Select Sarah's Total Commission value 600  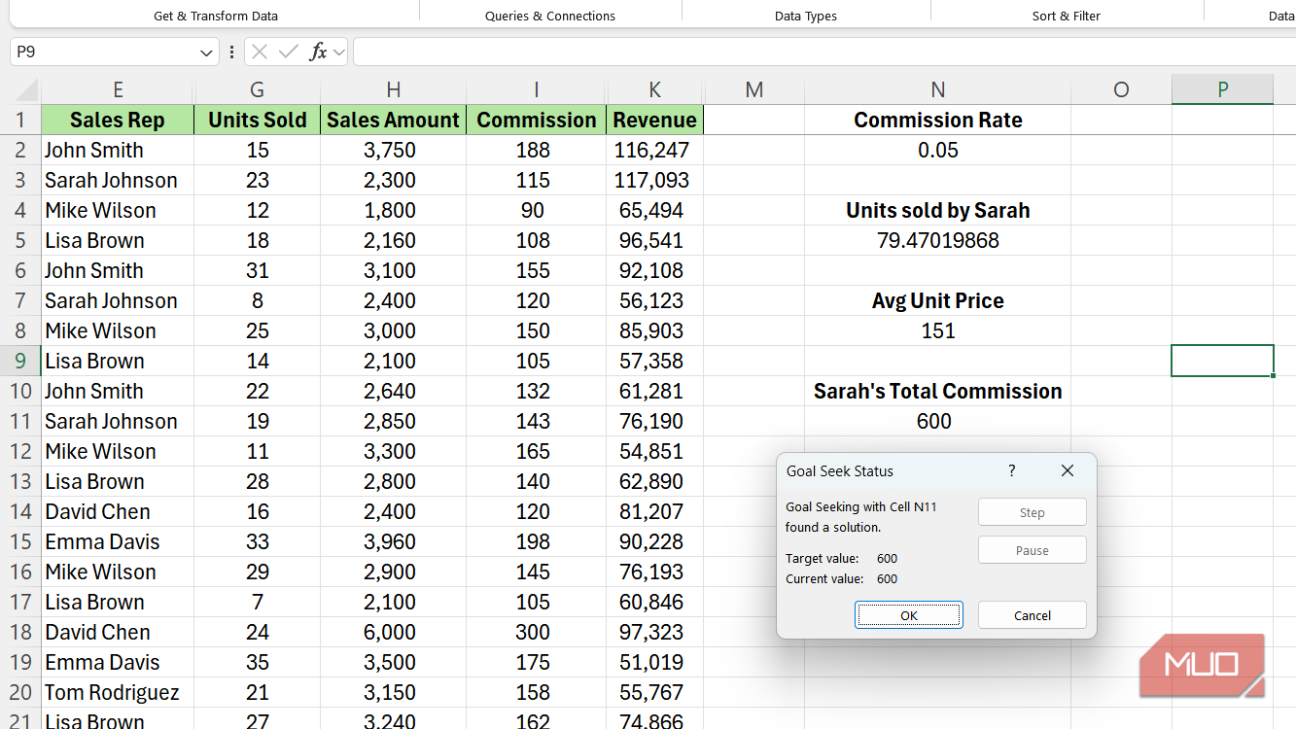pyautogui.click(x=937, y=421)
